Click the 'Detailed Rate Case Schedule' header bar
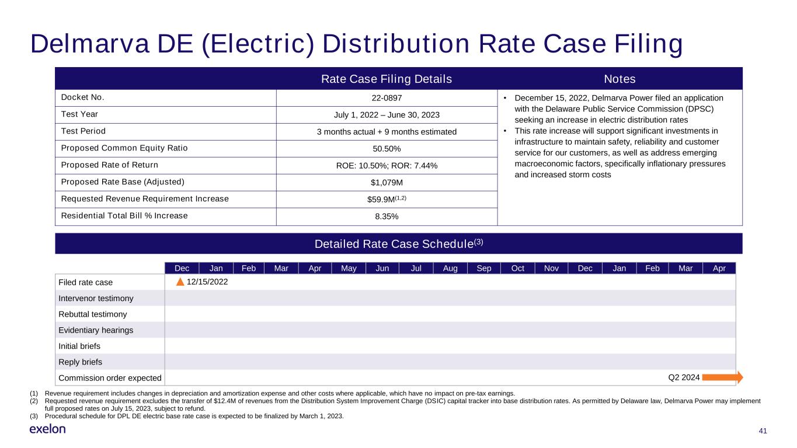The image size is (797, 448). (399, 243)
